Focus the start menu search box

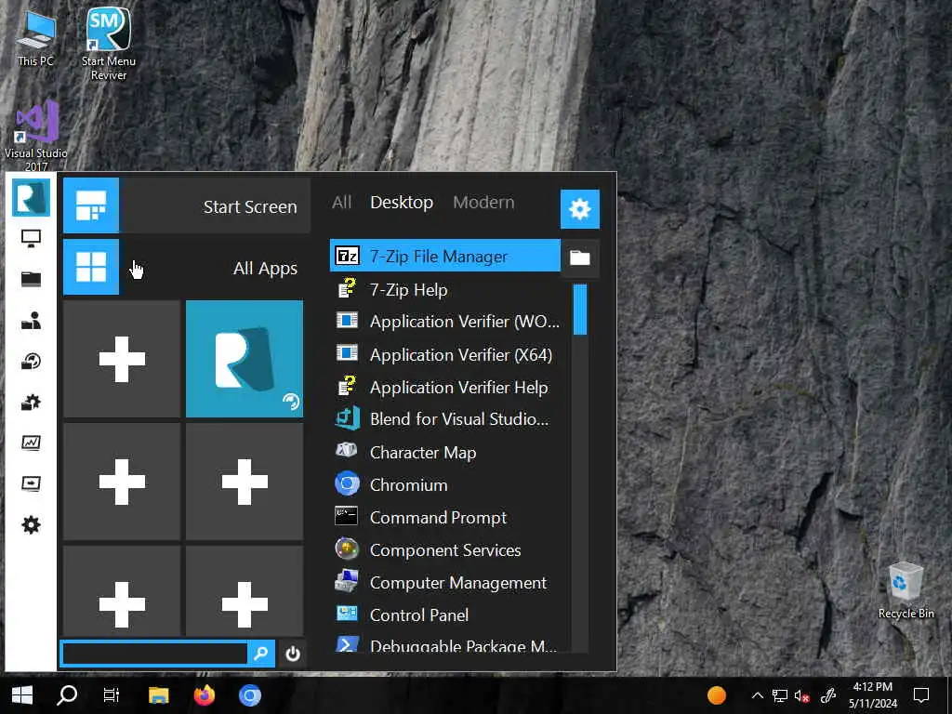[155, 654]
